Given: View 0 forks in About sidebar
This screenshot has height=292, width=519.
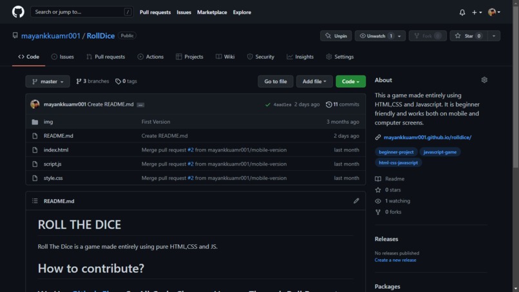Looking at the screenshot, I should [388, 212].
